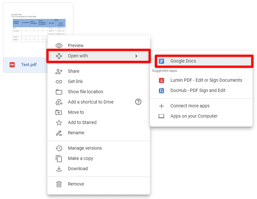257x199 pixels.
Task: Select Remove at menu bottom
Action: [99, 184]
